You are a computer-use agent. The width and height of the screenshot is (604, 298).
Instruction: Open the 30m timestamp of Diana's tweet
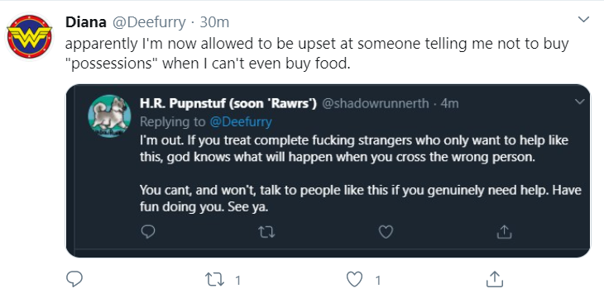click(214, 22)
